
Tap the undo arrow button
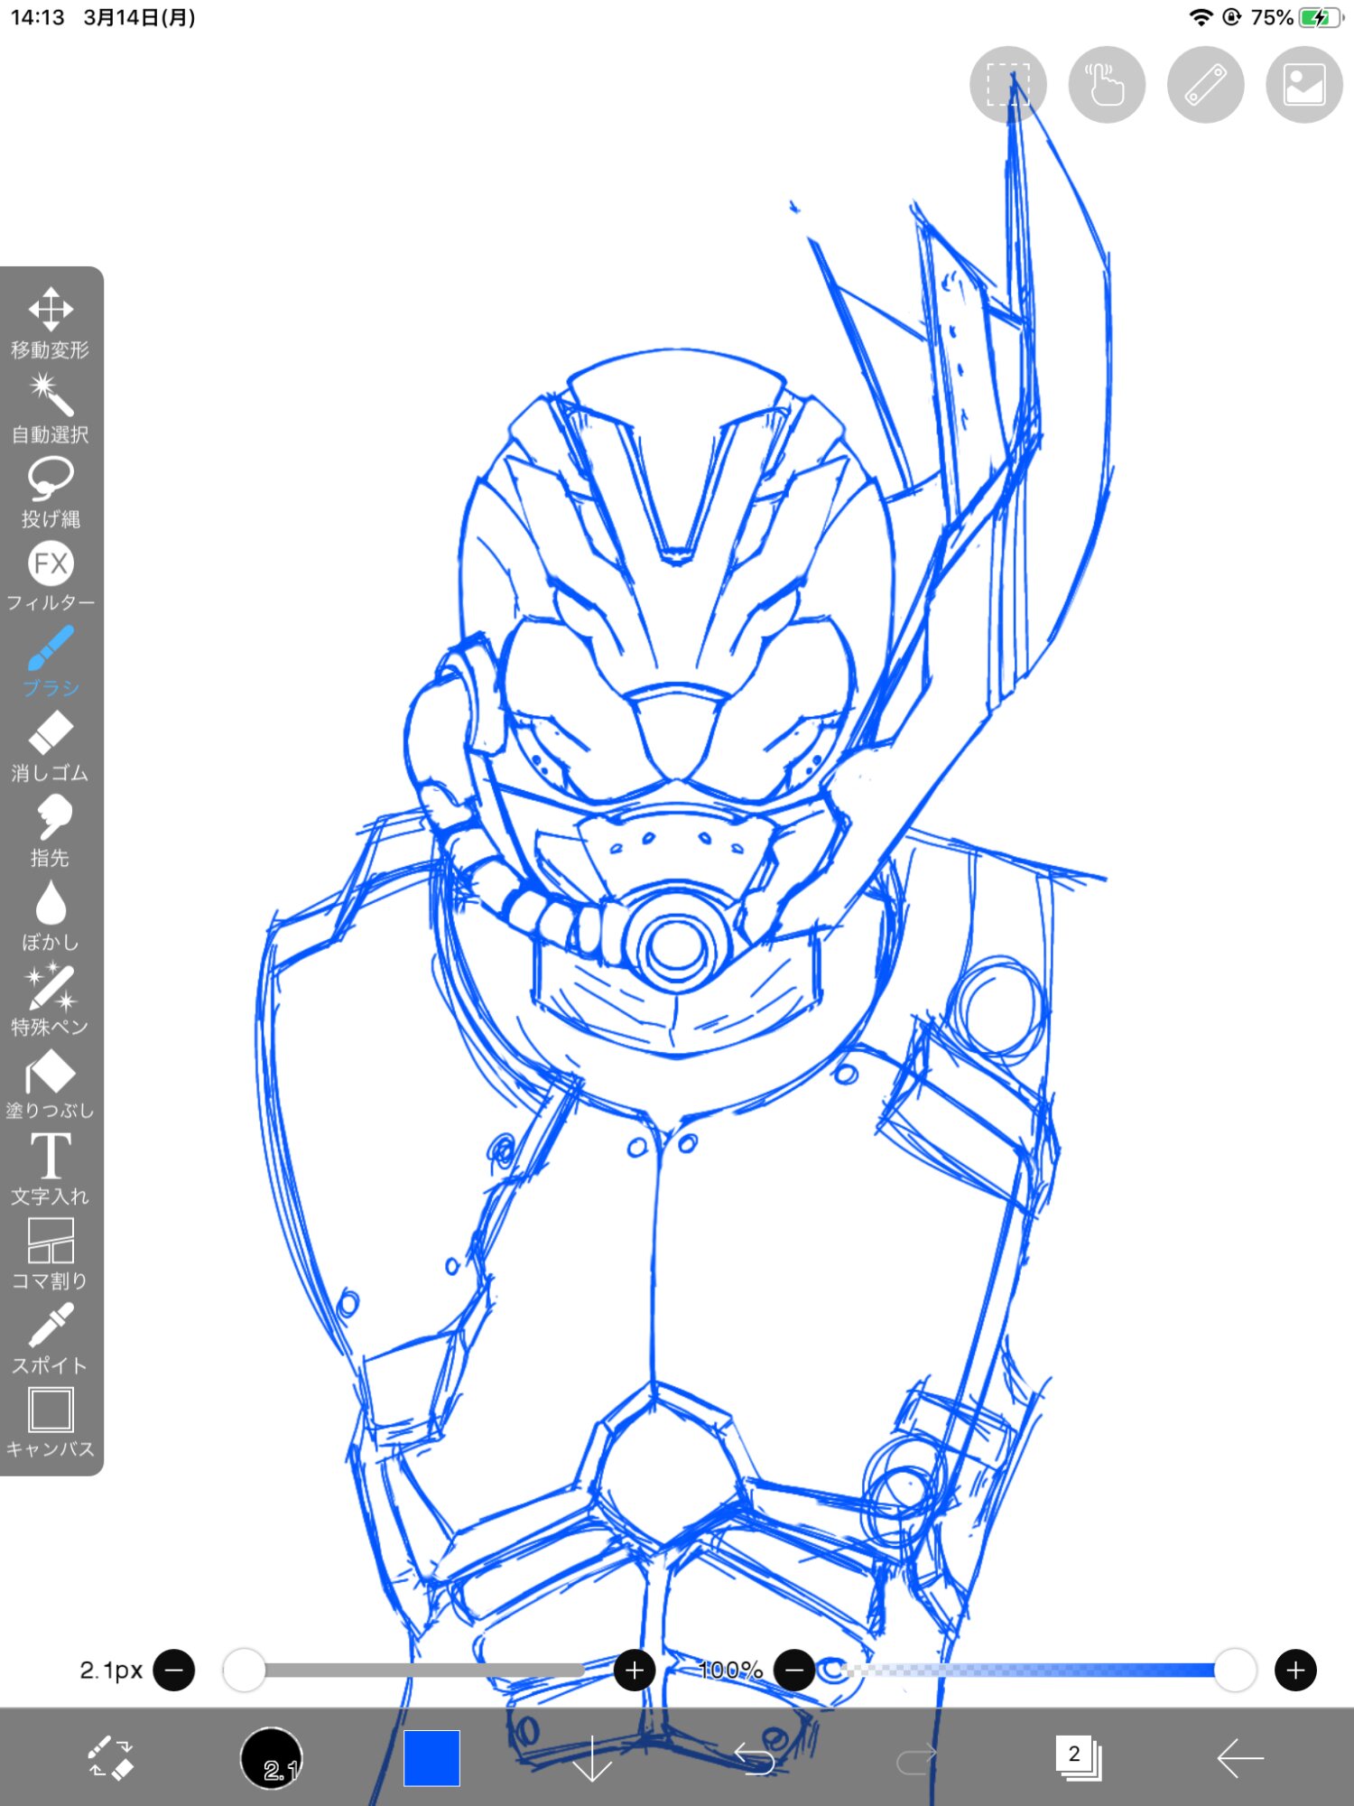tap(754, 1757)
